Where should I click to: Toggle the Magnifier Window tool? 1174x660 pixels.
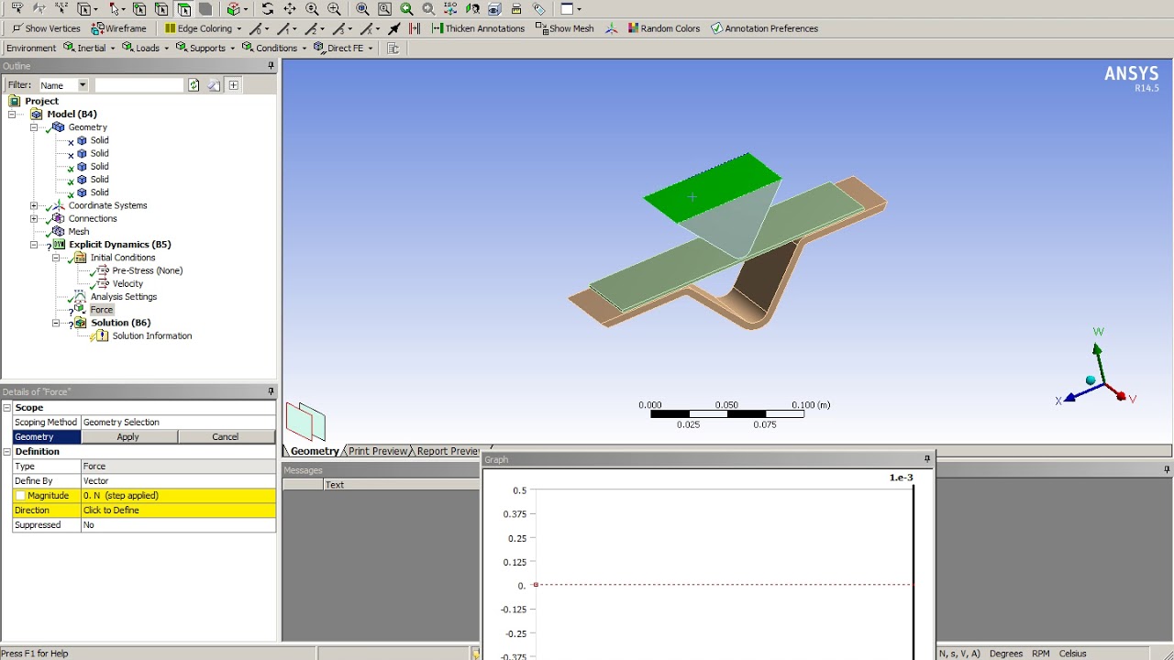click(384, 8)
